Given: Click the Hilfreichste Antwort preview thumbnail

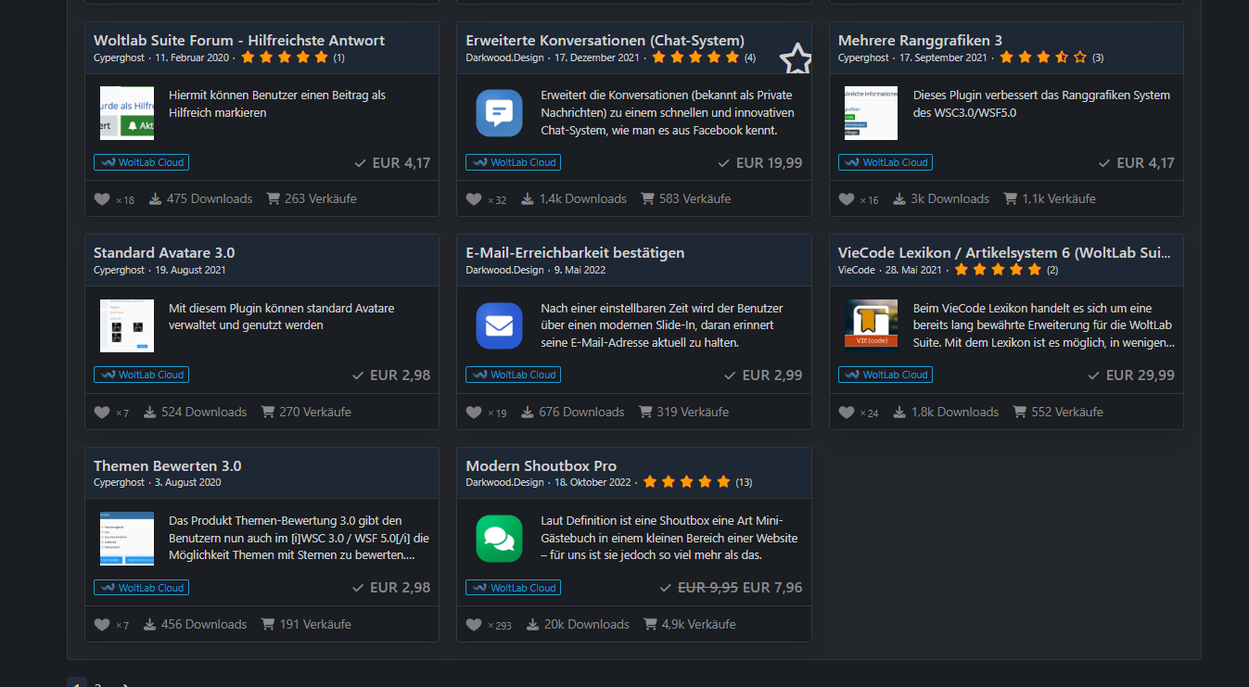Looking at the screenshot, I should click(x=127, y=113).
